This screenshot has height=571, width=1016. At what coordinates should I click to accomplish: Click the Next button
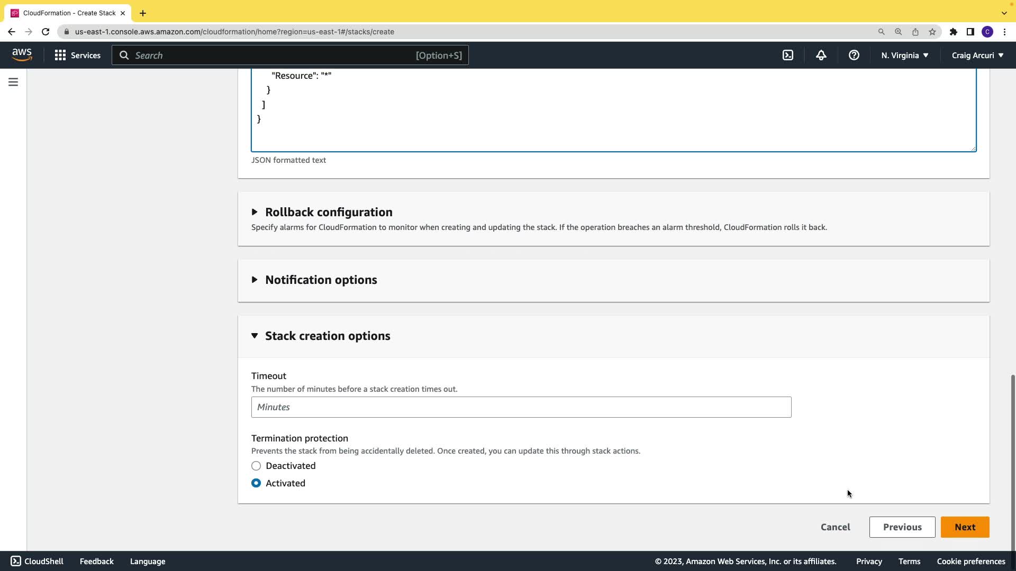pos(964,527)
